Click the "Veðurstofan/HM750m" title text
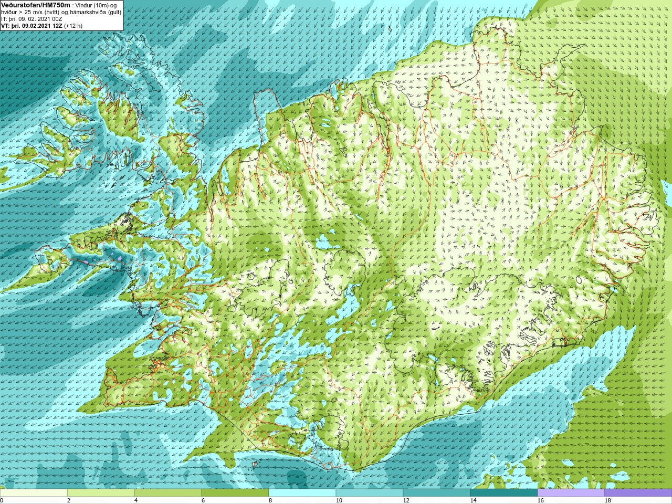 pos(36,5)
